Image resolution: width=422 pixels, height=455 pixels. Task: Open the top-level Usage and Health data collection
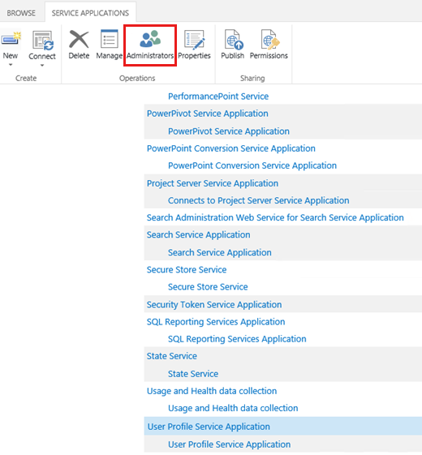tap(212, 391)
